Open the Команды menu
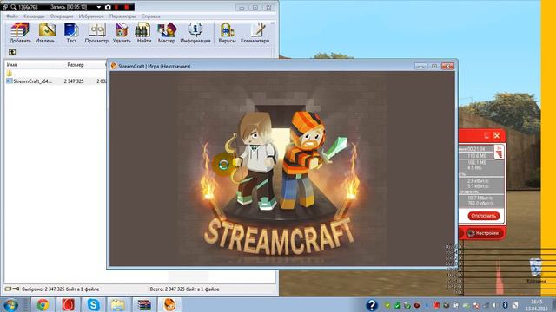Viewport: 556px width, 312px height. pyautogui.click(x=34, y=16)
